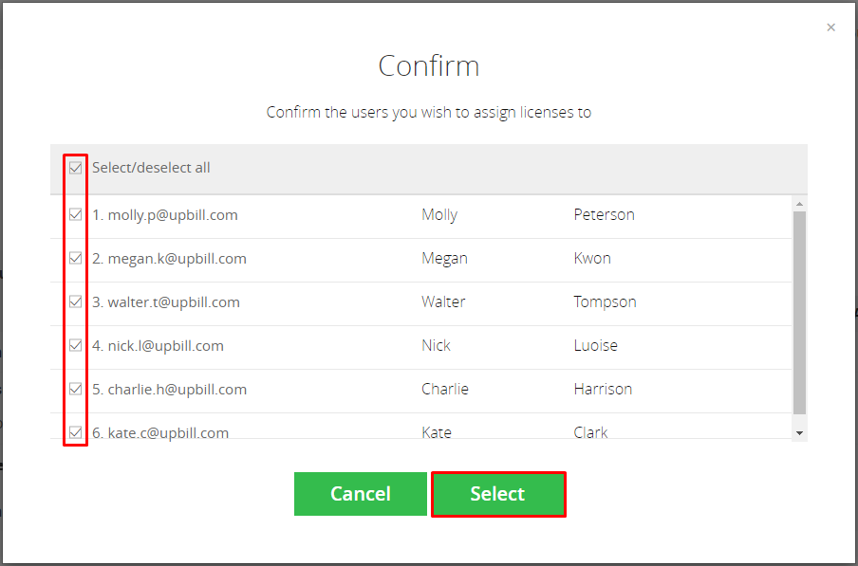Uncheck megan.k@upbill.com checkbox
The width and height of the screenshot is (858, 566).
pos(76,259)
